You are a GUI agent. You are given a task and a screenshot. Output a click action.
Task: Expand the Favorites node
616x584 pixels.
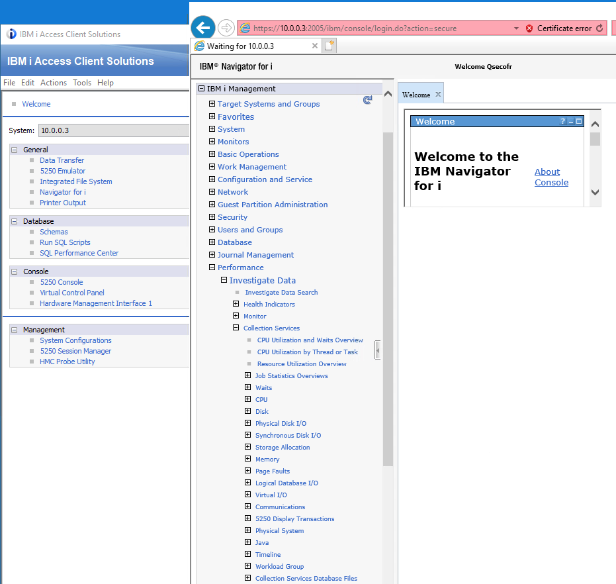pos(212,117)
